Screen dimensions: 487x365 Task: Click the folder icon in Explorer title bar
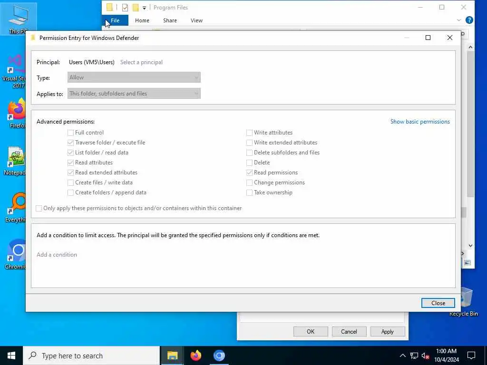tap(109, 7)
